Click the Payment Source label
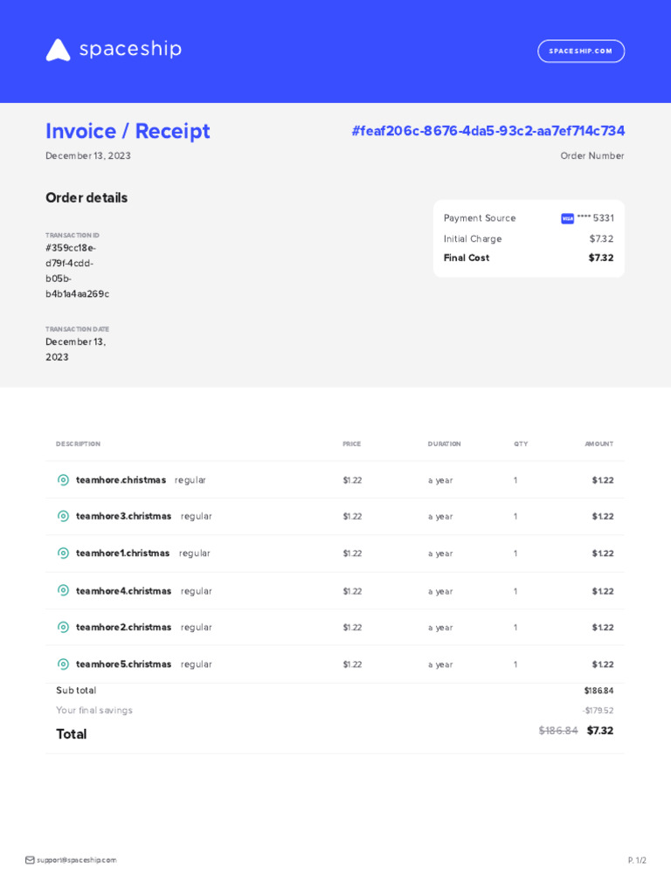Viewport: 671px width, 894px height. pos(480,217)
